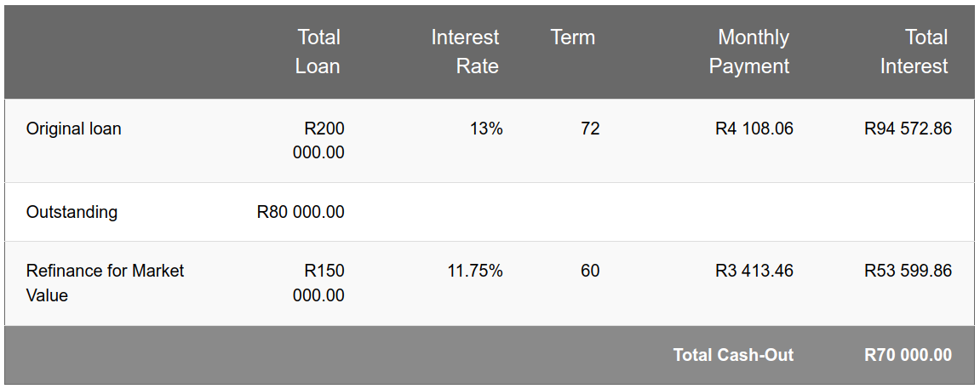Viewport: 980px width, 389px height.
Task: Select the Refinance for Market Value label
Action: pyautogui.click(x=105, y=283)
